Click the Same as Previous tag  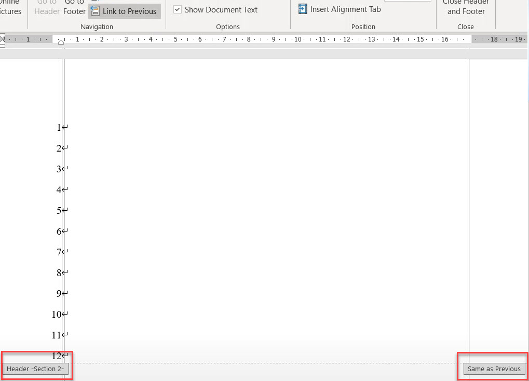pyautogui.click(x=493, y=369)
